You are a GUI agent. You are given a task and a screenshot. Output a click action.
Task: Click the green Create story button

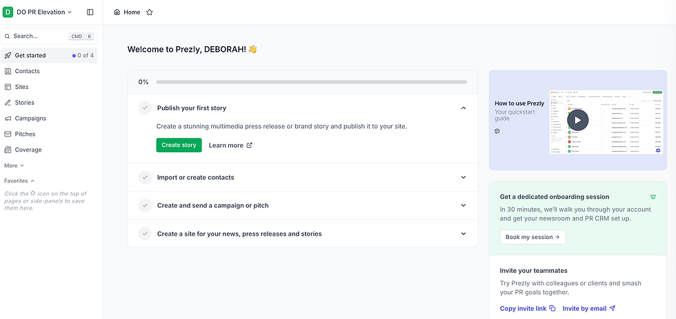[179, 145]
